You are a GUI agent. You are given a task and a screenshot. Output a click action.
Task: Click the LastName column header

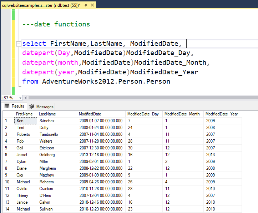(47, 114)
